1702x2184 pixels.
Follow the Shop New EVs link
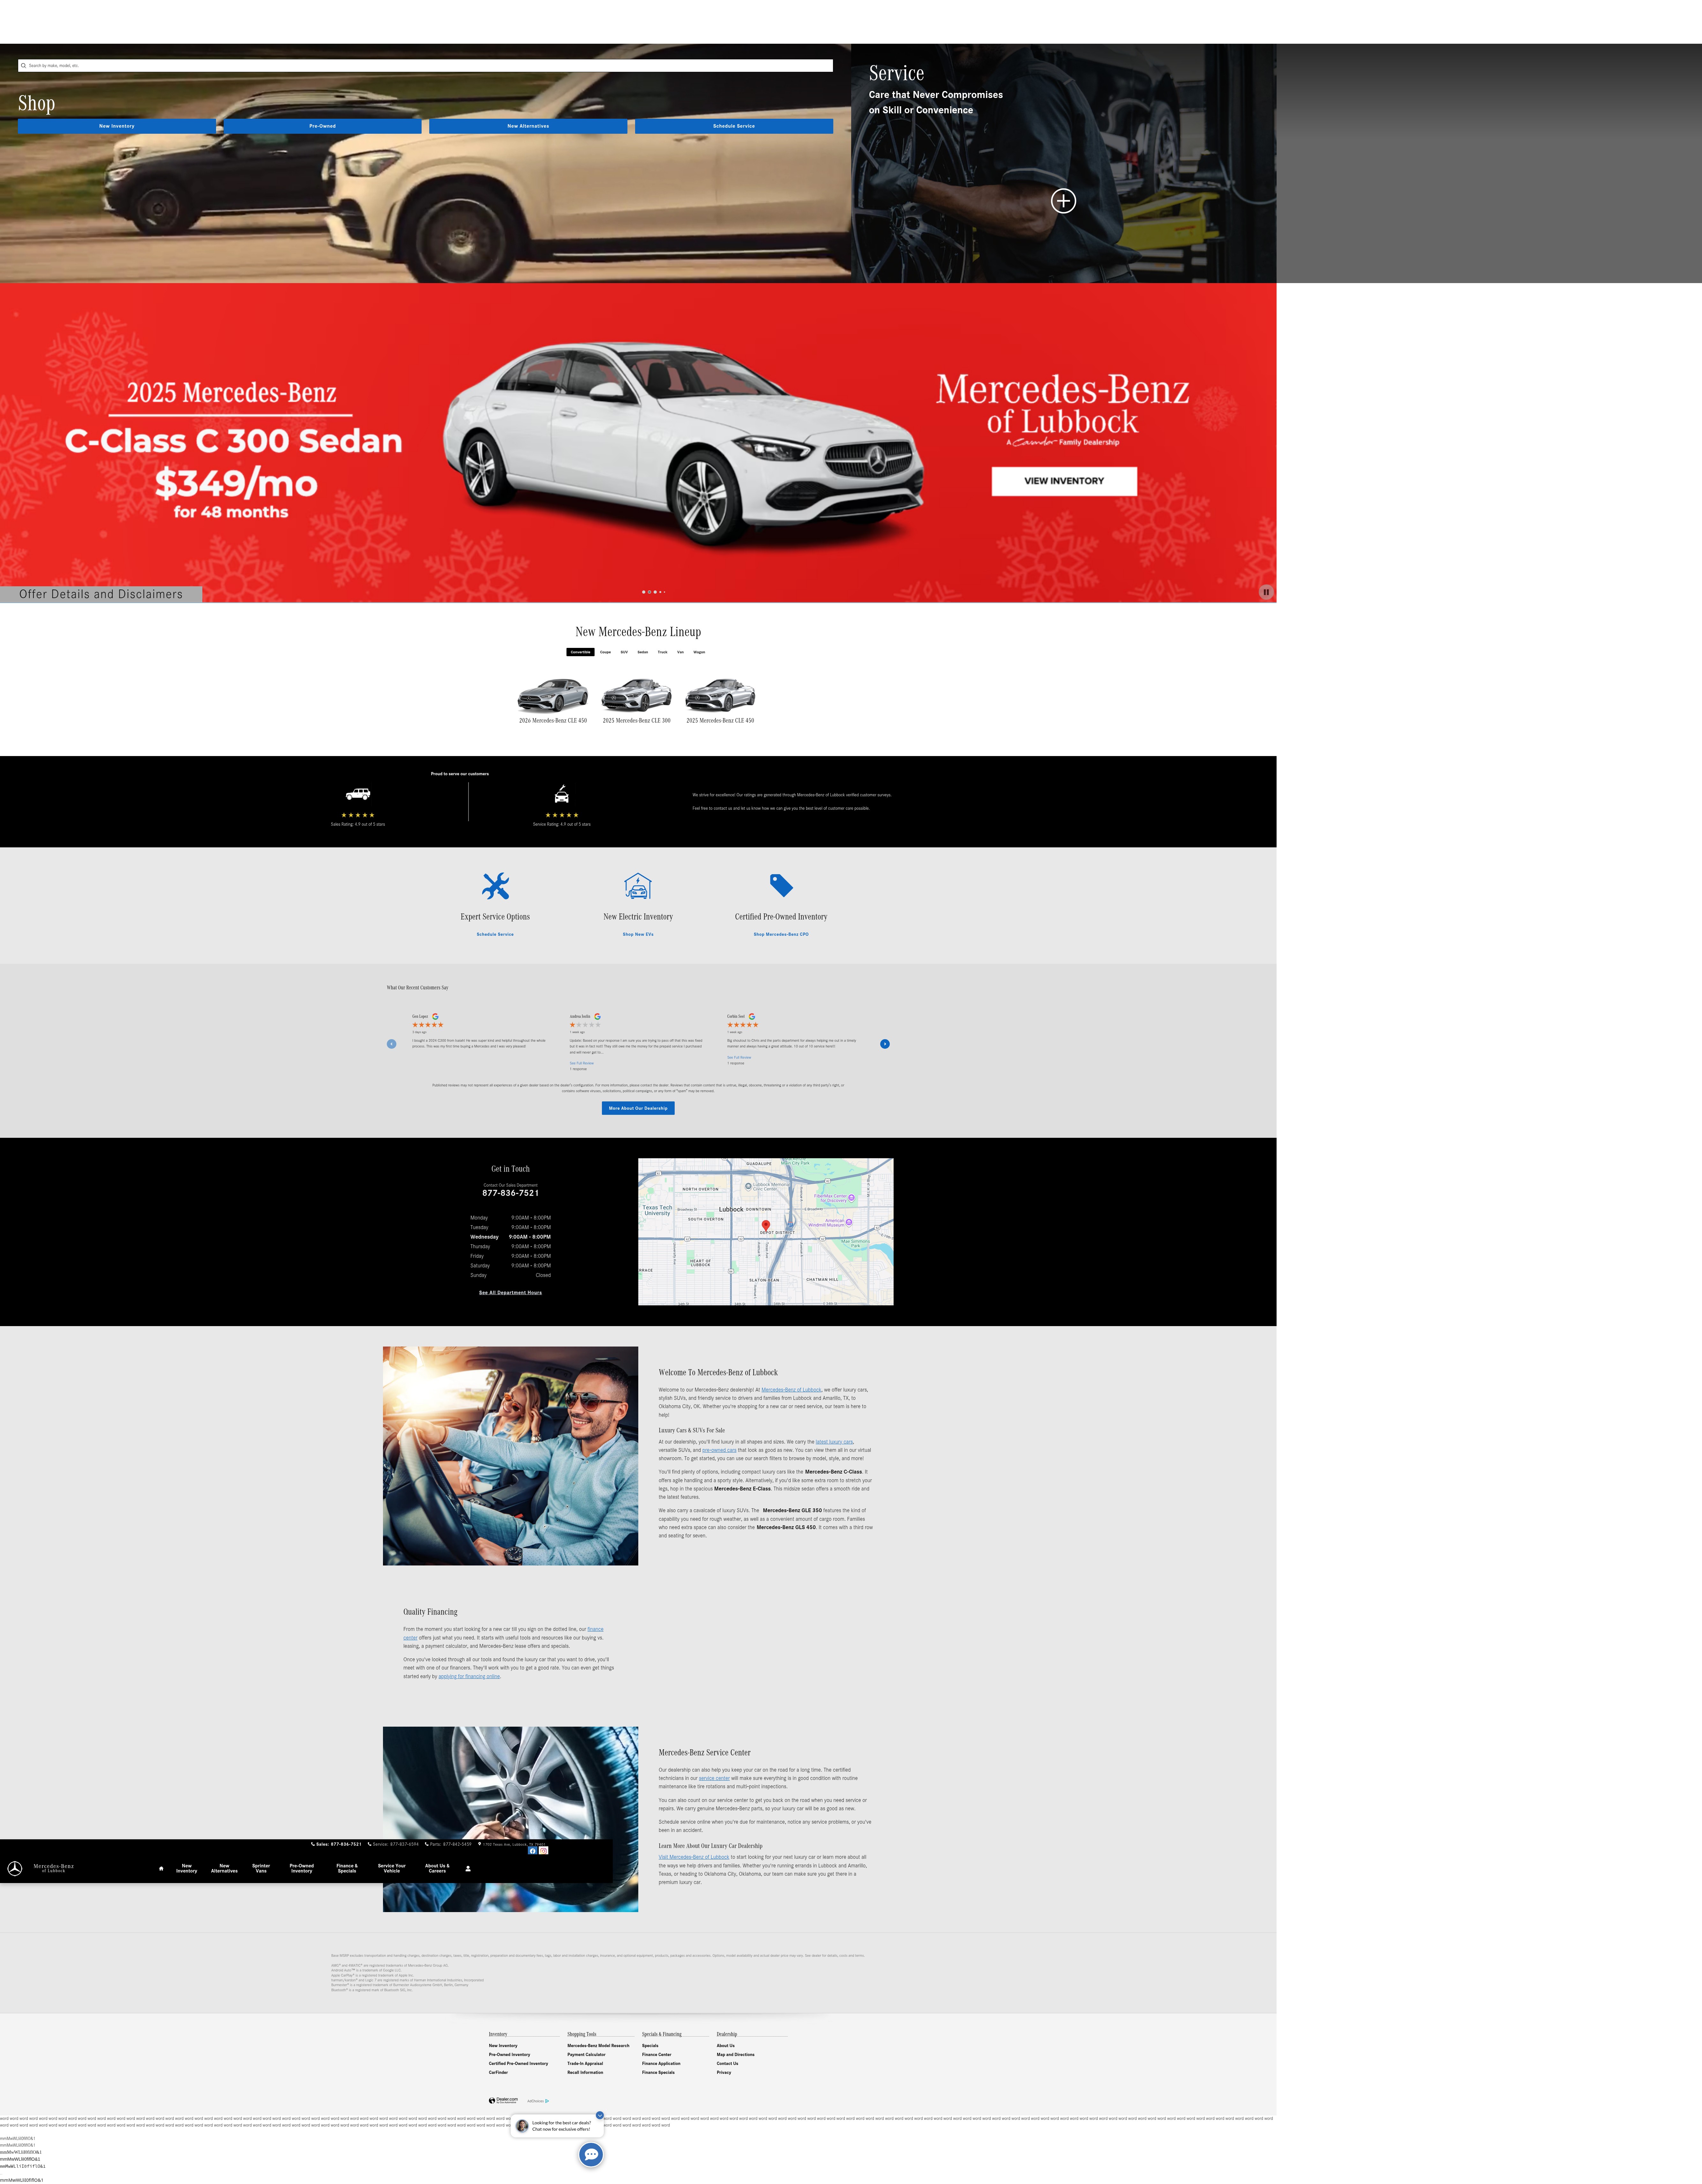point(638,934)
